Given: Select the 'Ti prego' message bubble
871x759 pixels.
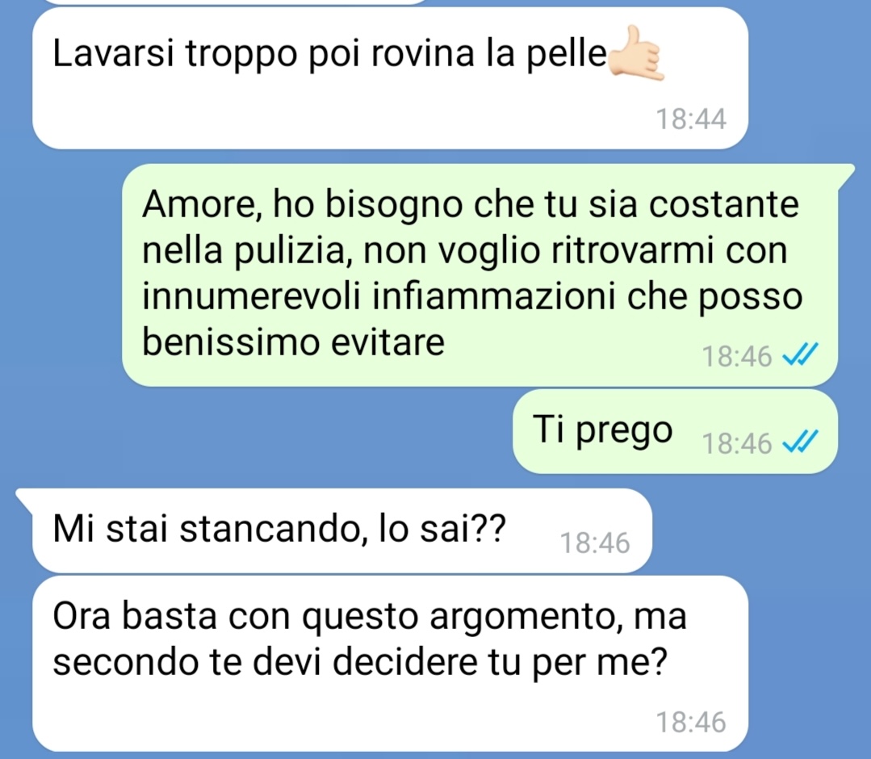Looking at the screenshot, I should pos(675,431).
